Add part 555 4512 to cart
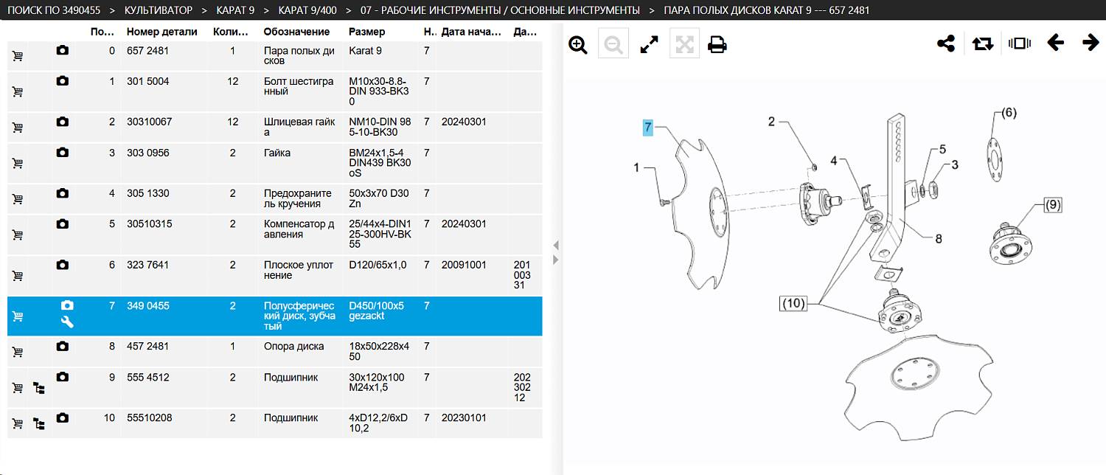This screenshot has width=1106, height=475. point(18,387)
